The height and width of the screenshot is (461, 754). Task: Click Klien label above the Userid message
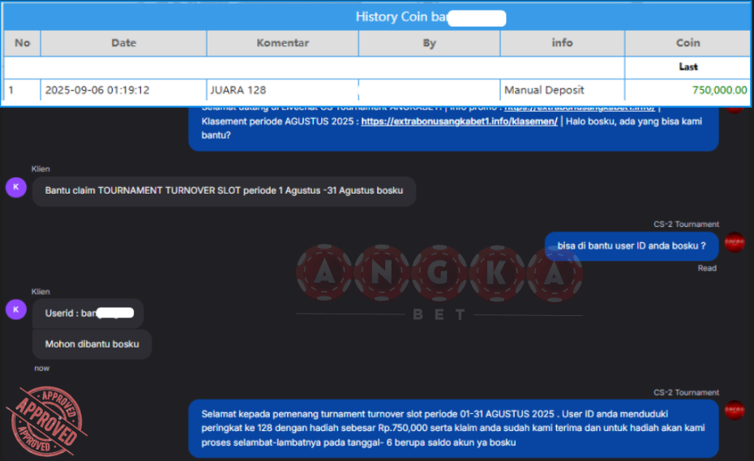(x=41, y=292)
